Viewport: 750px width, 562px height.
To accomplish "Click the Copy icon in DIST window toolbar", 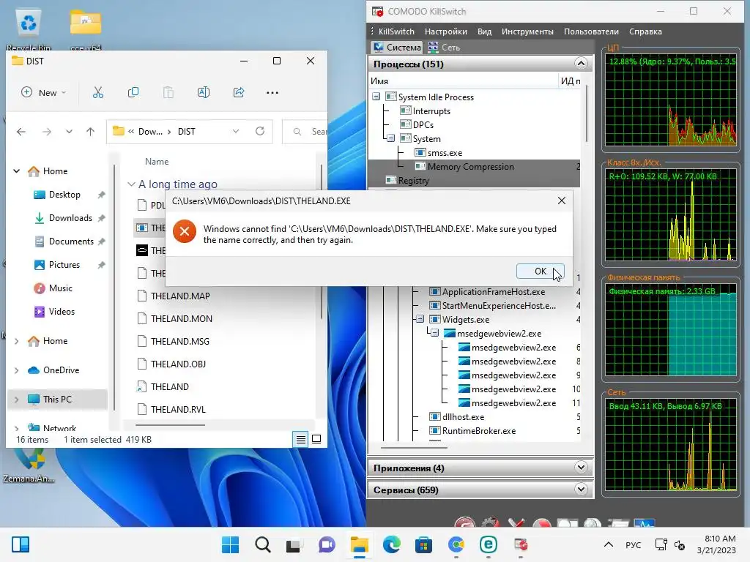I will coord(133,93).
